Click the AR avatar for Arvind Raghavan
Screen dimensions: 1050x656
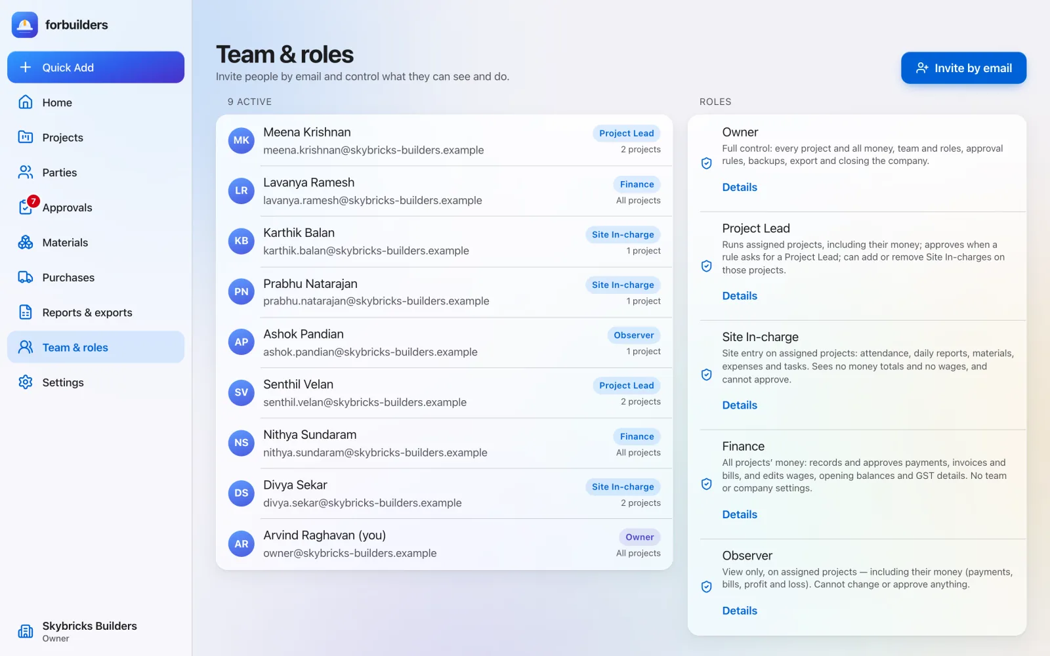pyautogui.click(x=241, y=544)
